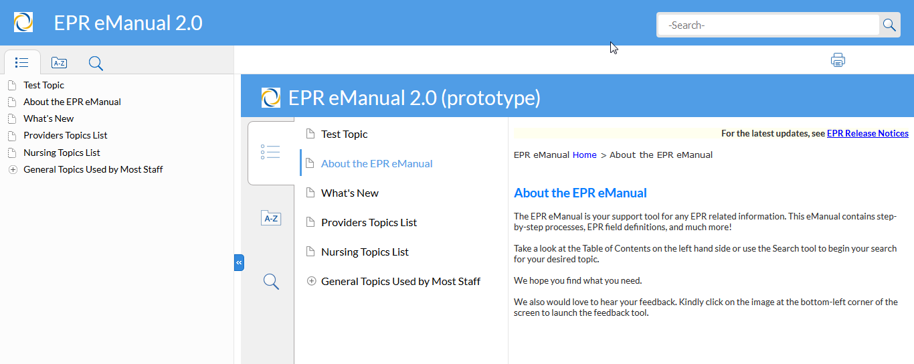Click page icon beside inner Providers Topics List
914x364 pixels.
click(310, 222)
